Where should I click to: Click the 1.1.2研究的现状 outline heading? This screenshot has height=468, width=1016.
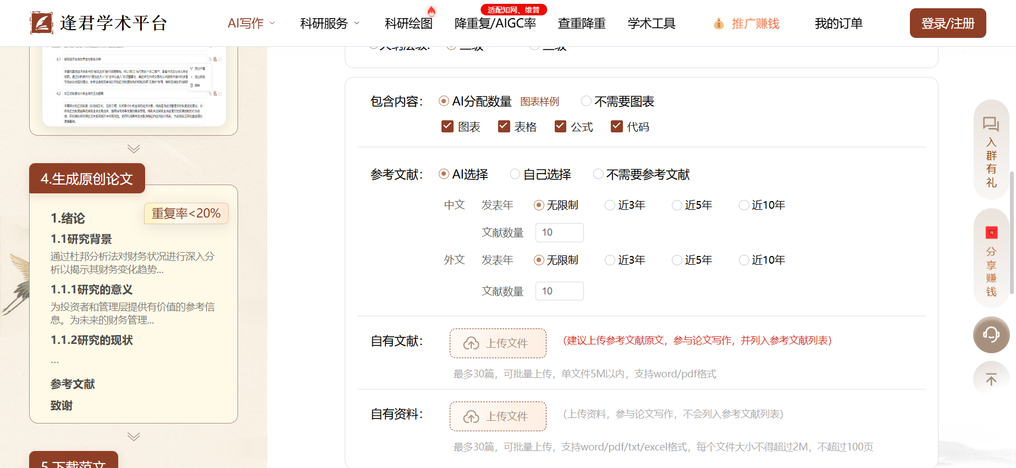tap(92, 340)
